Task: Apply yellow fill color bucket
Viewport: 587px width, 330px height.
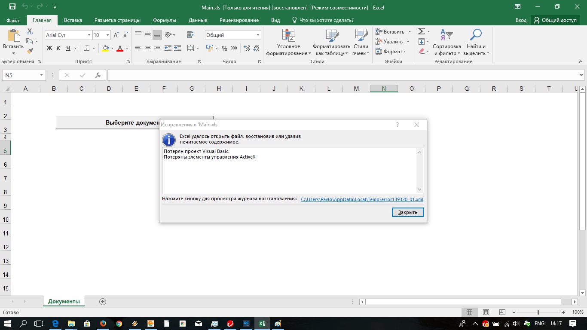Action: pyautogui.click(x=105, y=48)
